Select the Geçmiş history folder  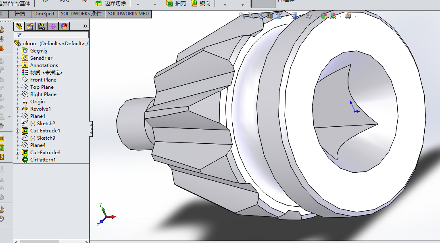click(35, 50)
